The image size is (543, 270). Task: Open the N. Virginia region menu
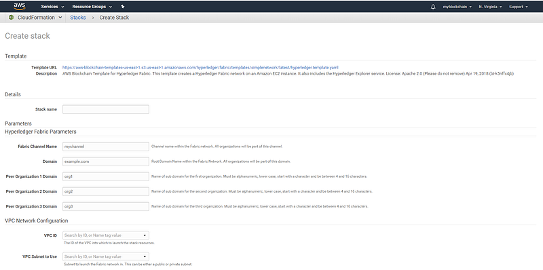tap(490, 7)
